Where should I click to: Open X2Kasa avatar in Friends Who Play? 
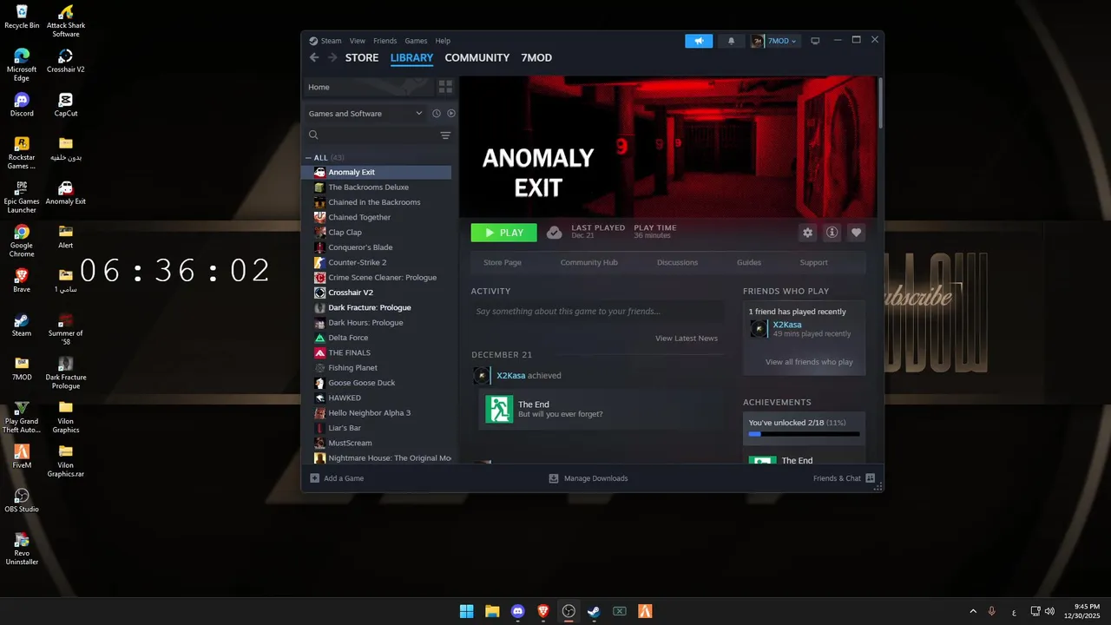[x=759, y=328]
